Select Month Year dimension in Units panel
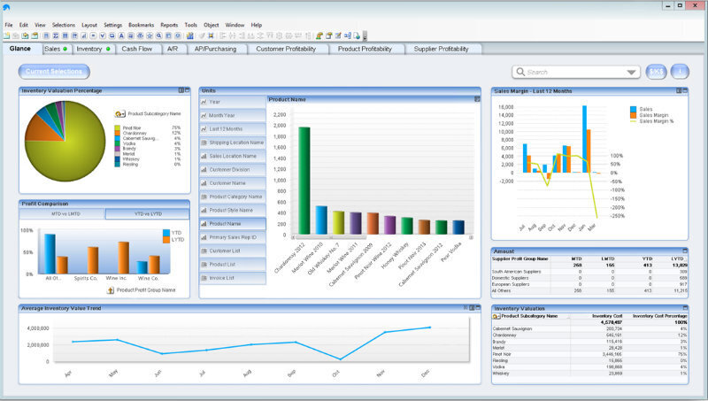The height and width of the screenshot is (401, 708). click(233, 115)
